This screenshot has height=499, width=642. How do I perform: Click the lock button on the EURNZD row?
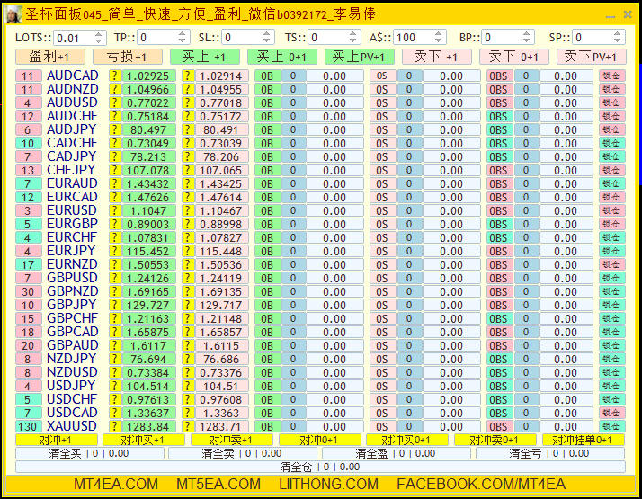[611, 264]
